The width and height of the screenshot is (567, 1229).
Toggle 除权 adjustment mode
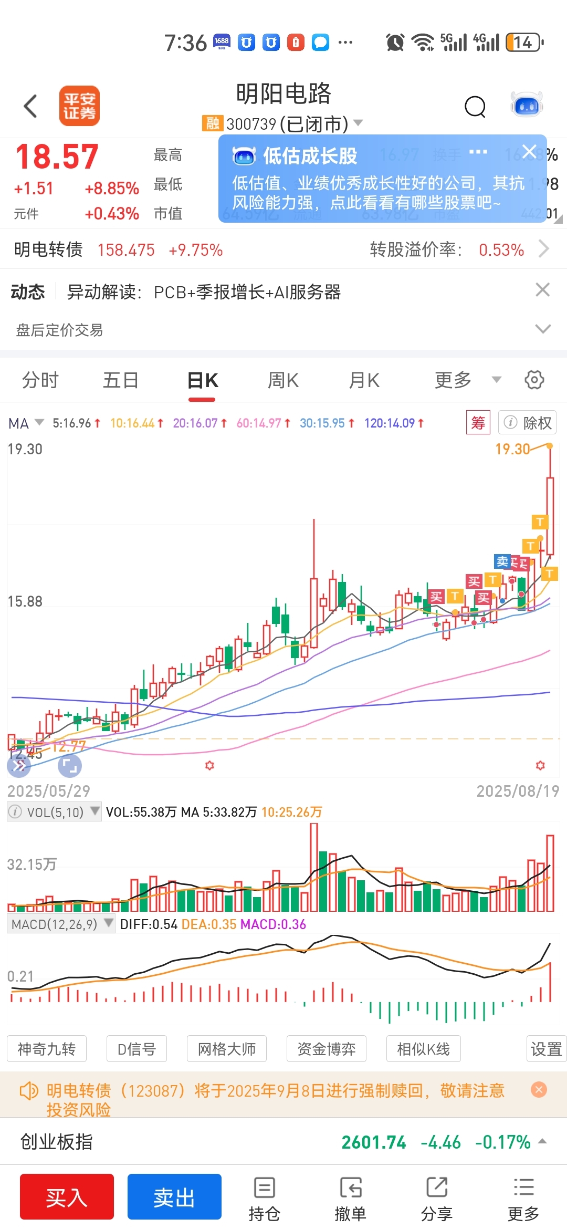coord(527,422)
